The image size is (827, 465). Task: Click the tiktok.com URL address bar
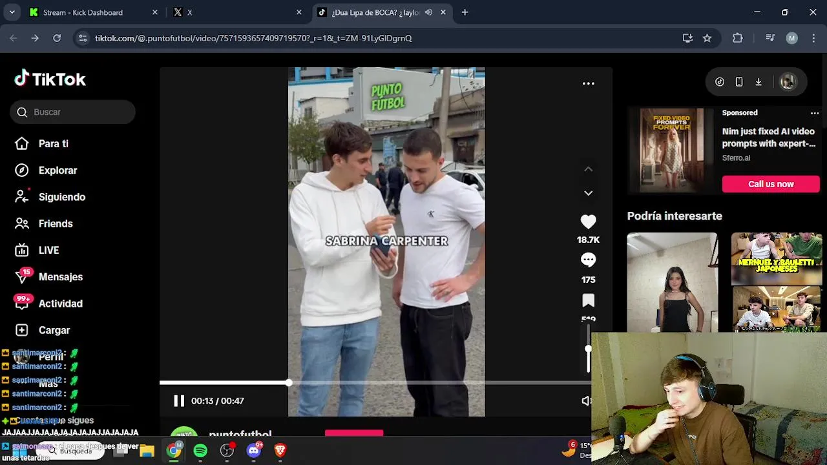tap(253, 38)
